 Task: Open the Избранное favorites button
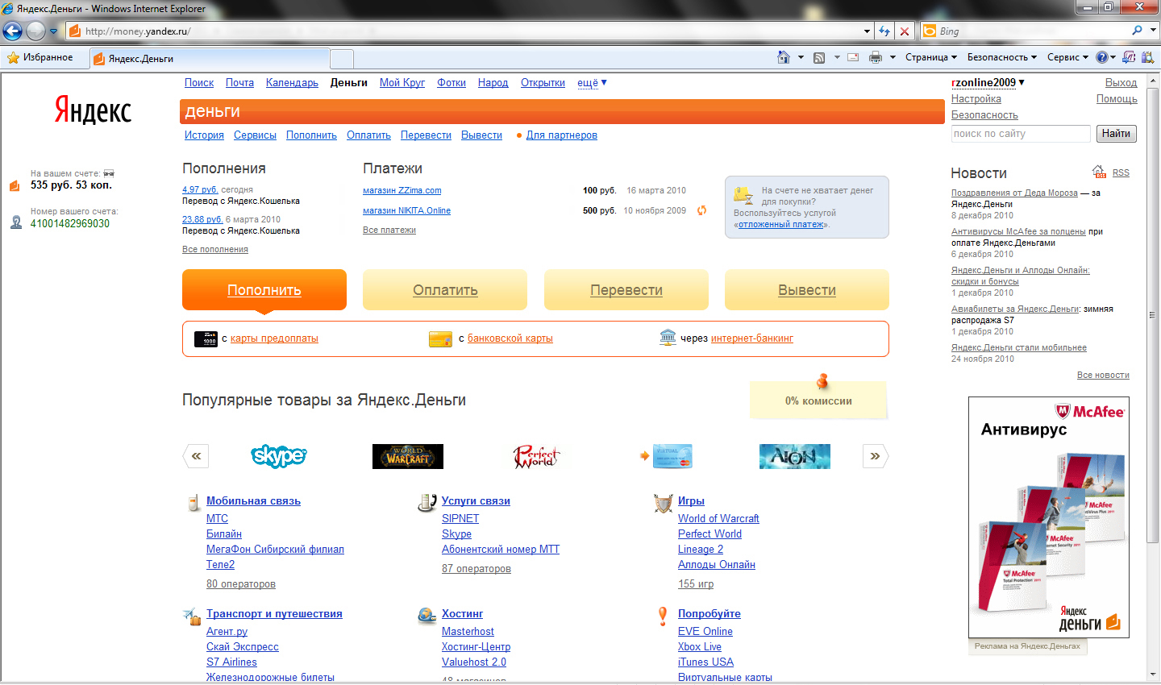(40, 57)
